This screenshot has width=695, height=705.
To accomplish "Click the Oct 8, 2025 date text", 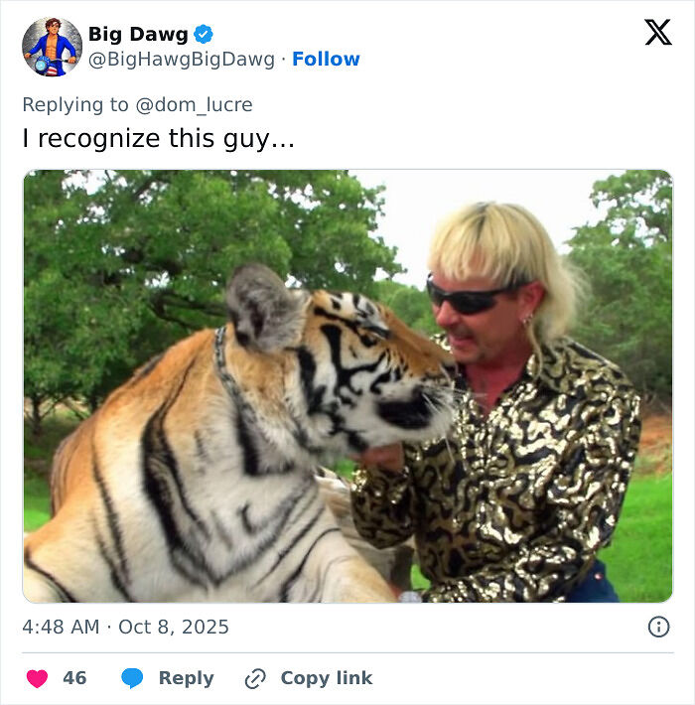I will click(174, 627).
